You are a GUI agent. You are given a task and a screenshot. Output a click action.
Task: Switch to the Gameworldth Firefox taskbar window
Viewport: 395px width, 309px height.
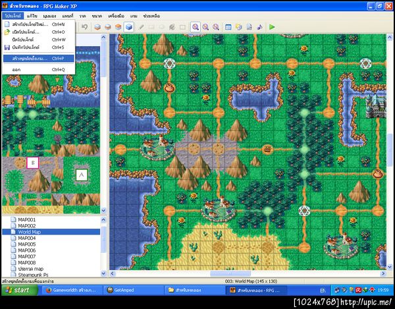click(72, 290)
